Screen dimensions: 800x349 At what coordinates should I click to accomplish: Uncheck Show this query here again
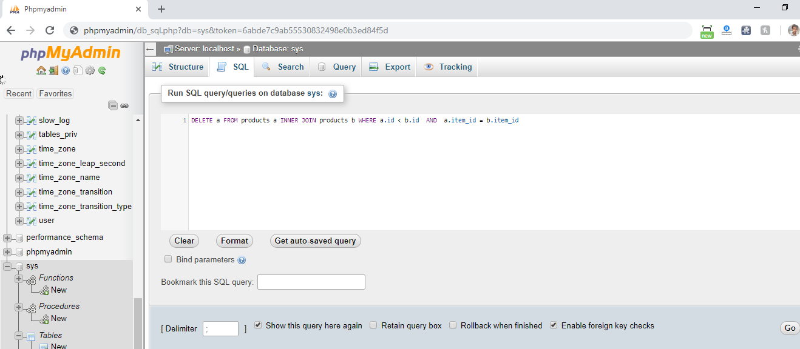tap(258, 325)
